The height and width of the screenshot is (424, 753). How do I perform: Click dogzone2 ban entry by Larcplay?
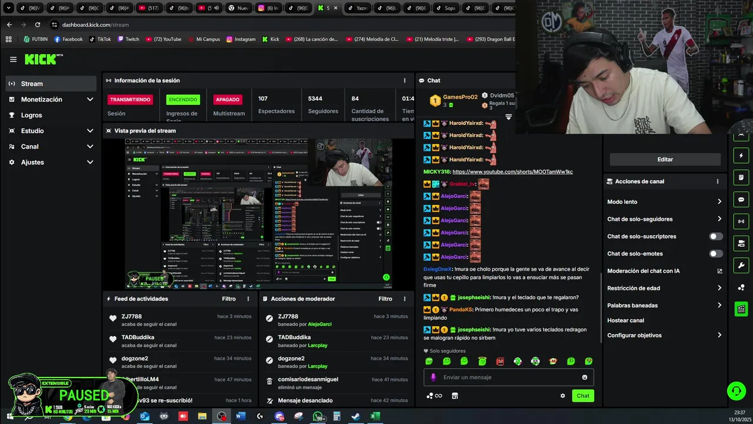(x=336, y=362)
